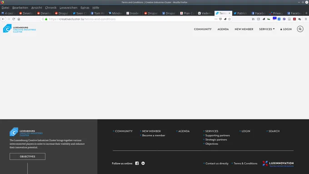Click the Luxinnovation logo in footer
Viewport: 309px width, 174px height.
click(278, 164)
